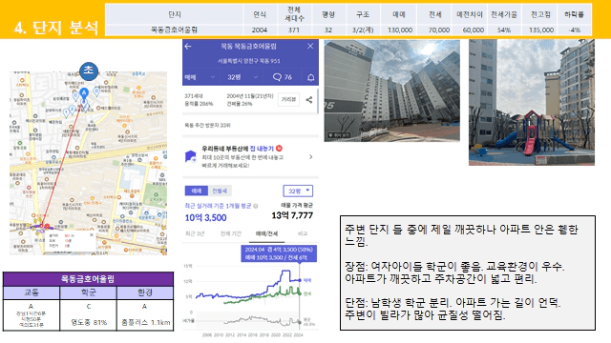Select the 전체 기간 chart tab
The image size is (611, 343).
(x=231, y=233)
